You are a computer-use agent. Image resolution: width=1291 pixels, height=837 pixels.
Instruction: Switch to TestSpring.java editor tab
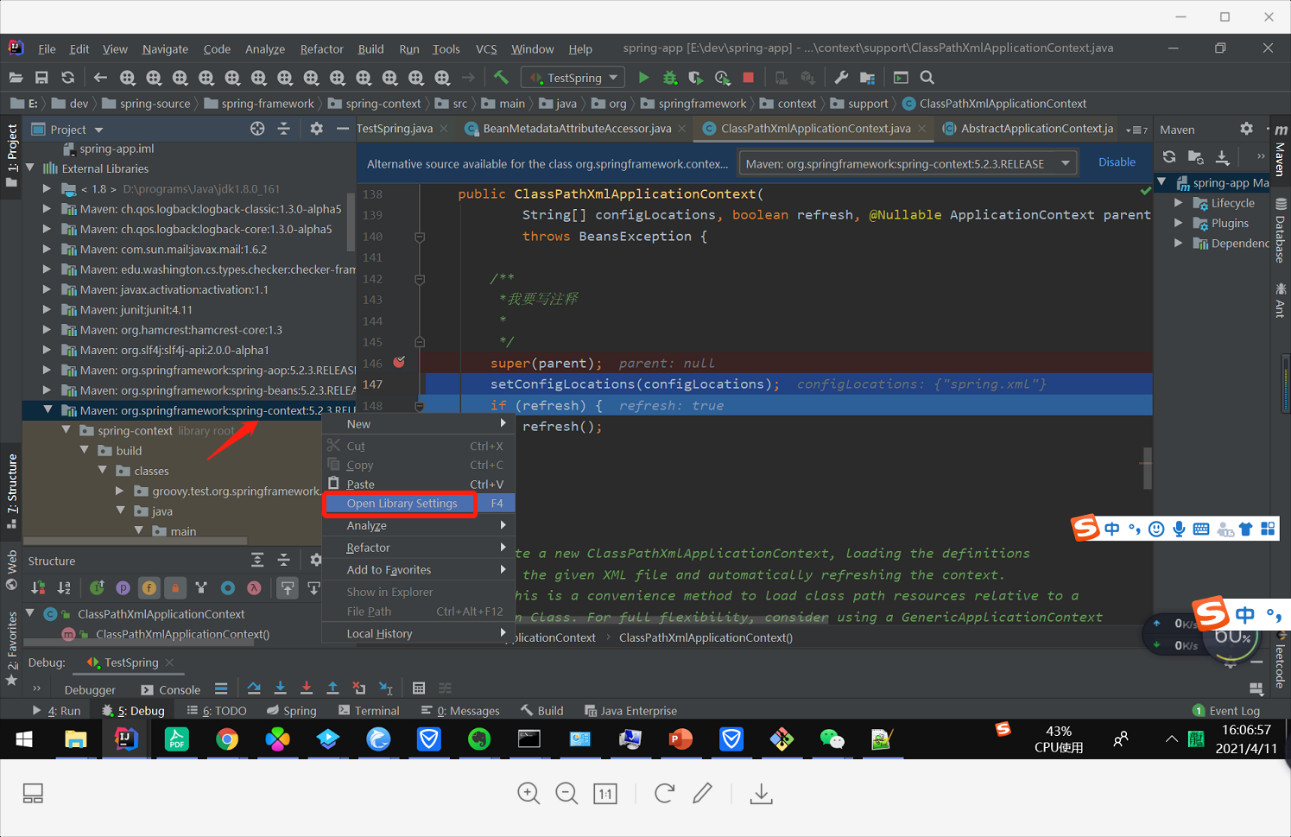(395, 129)
